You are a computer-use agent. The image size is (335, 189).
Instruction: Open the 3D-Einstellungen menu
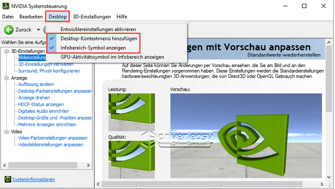pos(91,17)
